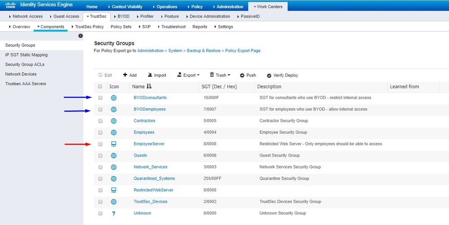This screenshot has width=449, height=225.
Task: Open the Policy Sets menu item
Action: click(x=121, y=26)
